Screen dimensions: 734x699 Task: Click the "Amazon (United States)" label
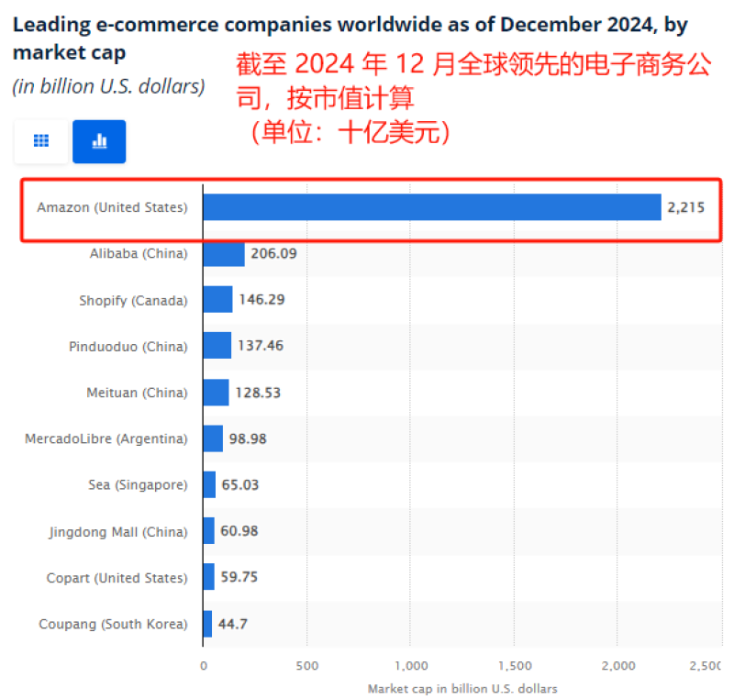[x=112, y=207]
